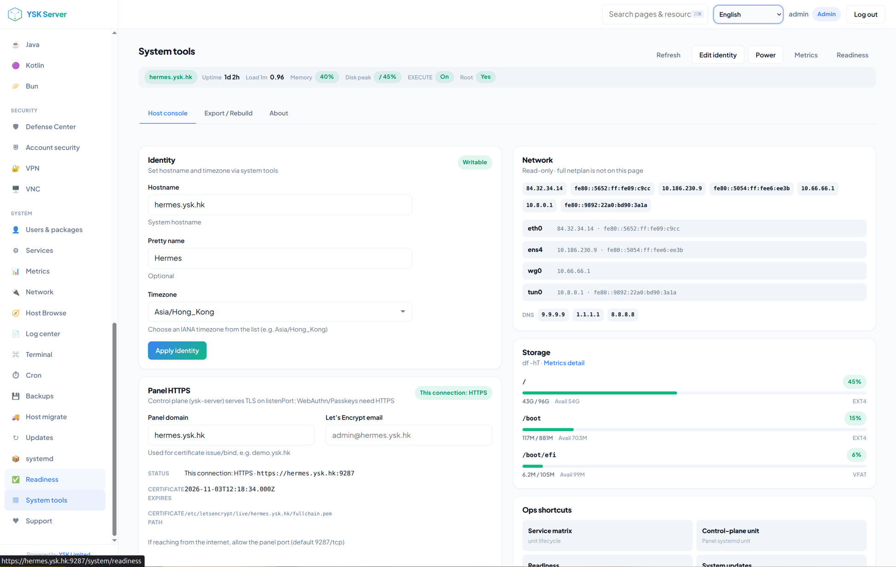The height and width of the screenshot is (567, 896).
Task: Click the sidebar scroll up arrow
Action: tap(114, 33)
